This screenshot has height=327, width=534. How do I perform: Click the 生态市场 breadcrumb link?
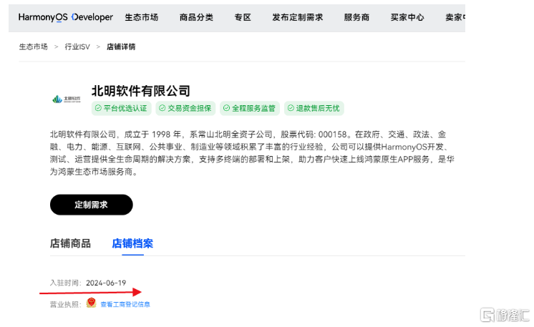pos(34,47)
